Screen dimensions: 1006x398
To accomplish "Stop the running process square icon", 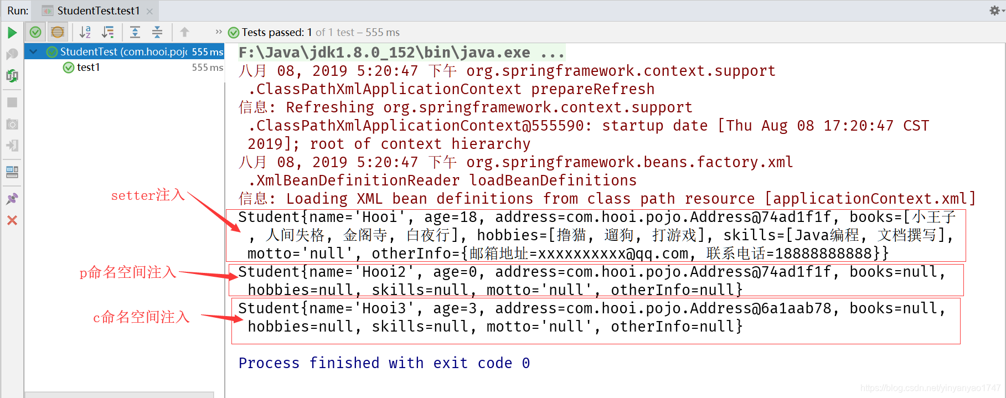I will point(12,102).
